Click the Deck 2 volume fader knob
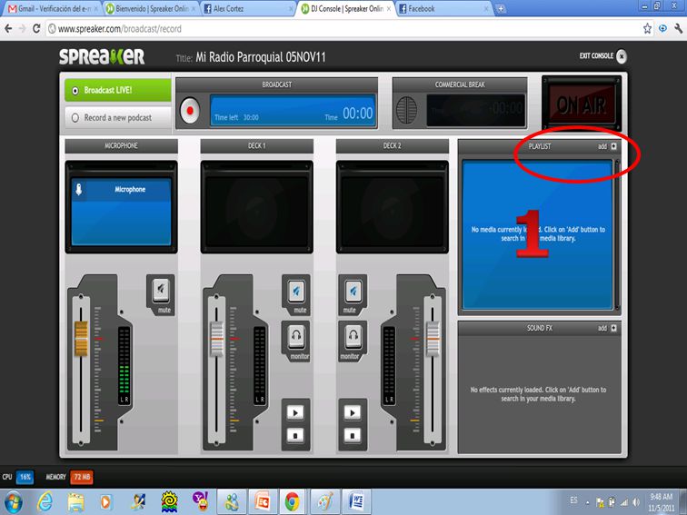Screen dimensions: 687x515 click(433, 339)
